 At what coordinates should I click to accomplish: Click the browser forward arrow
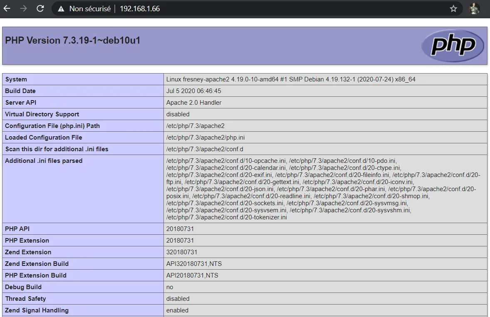pyautogui.click(x=23, y=8)
